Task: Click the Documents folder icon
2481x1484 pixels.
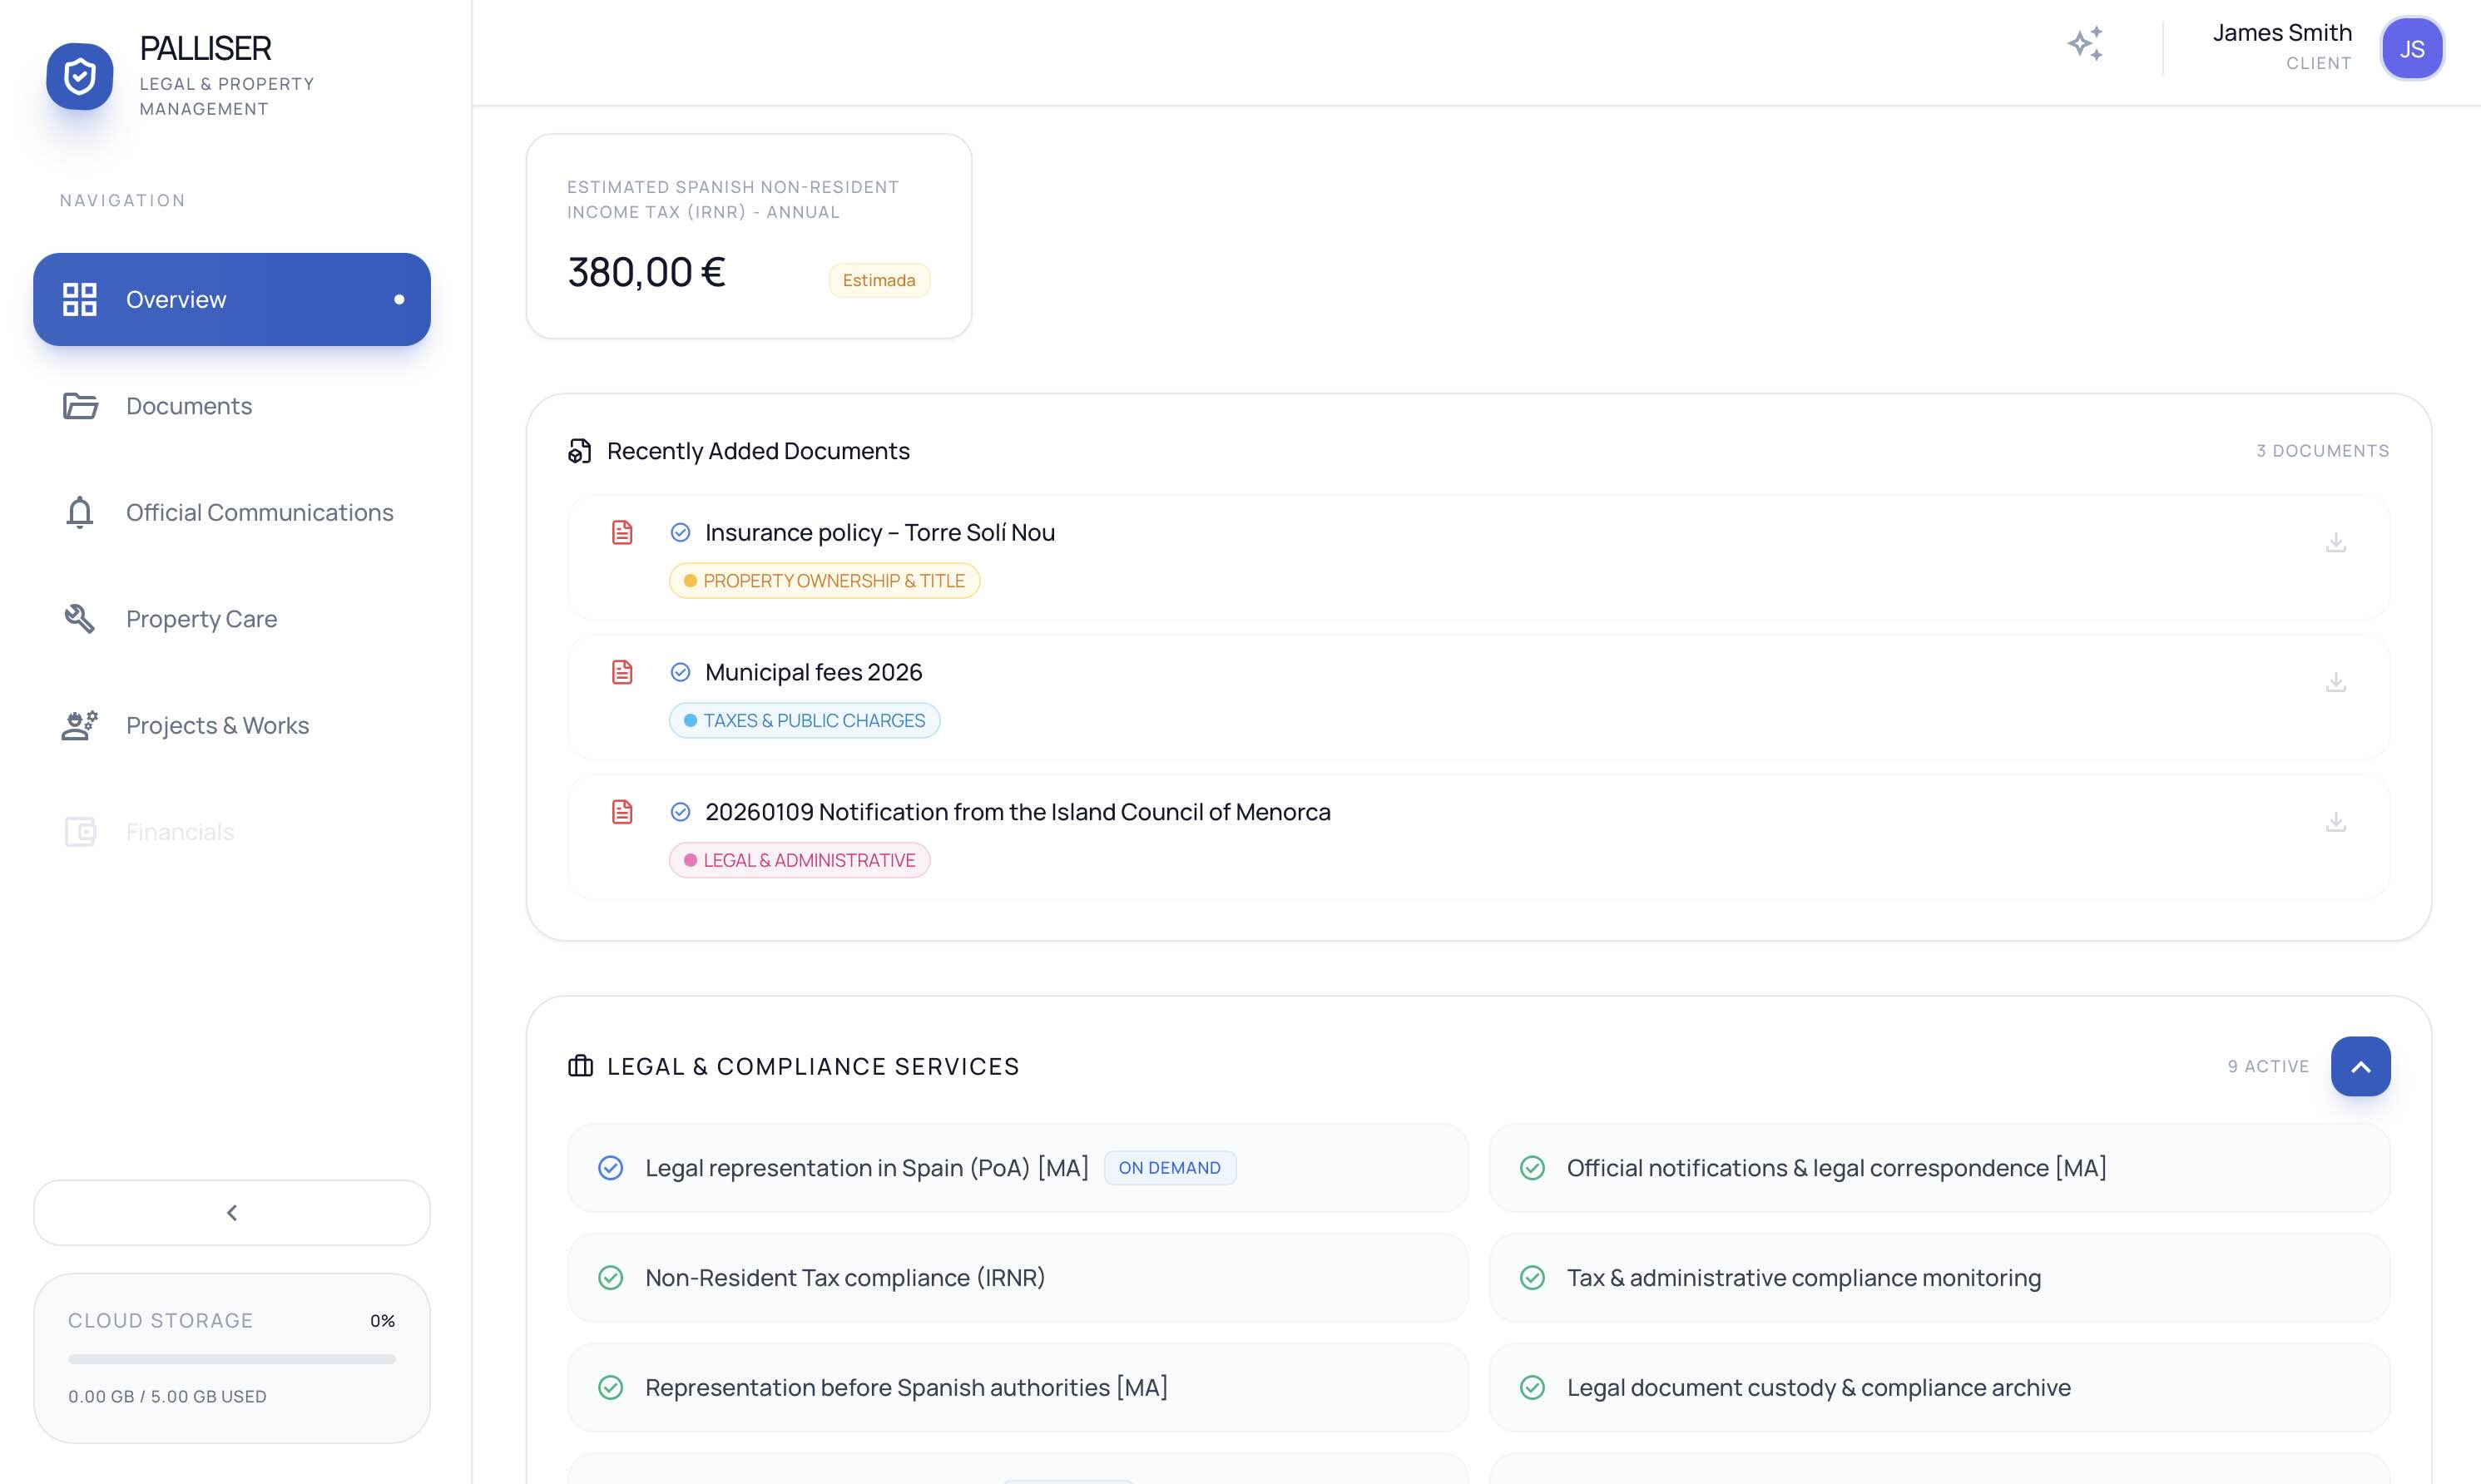Action: click(x=80, y=406)
